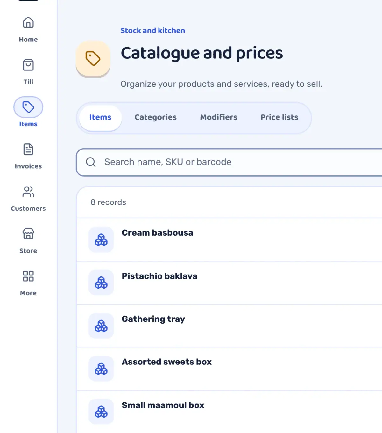Viewport: 382px width, 433px height.
Task: Open the Small maamoul box item
Action: 229,412
